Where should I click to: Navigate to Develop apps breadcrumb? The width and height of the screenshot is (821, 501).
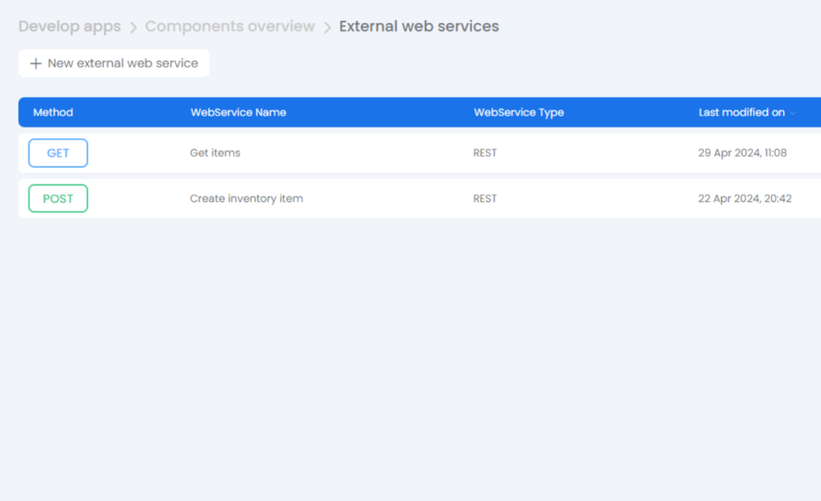[69, 27]
